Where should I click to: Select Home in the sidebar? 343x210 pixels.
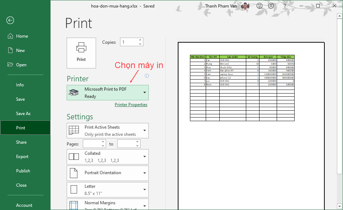[x=25, y=36]
